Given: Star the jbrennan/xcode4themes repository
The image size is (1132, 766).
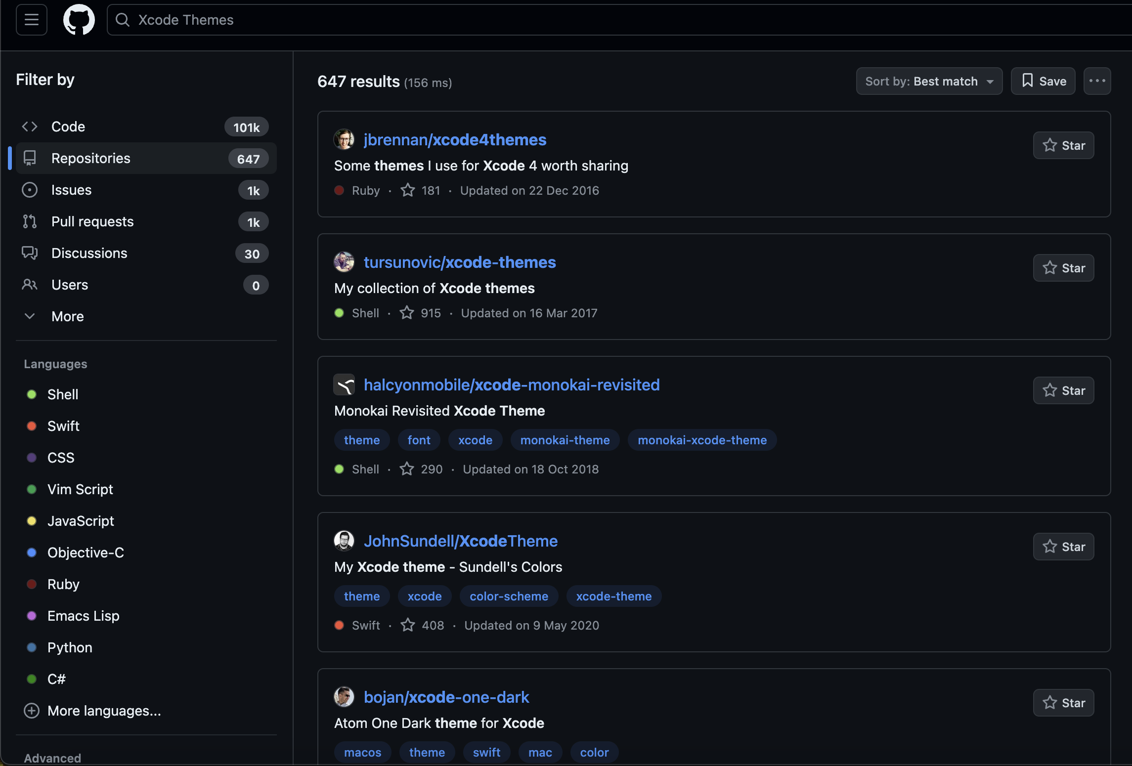Looking at the screenshot, I should pos(1063,145).
